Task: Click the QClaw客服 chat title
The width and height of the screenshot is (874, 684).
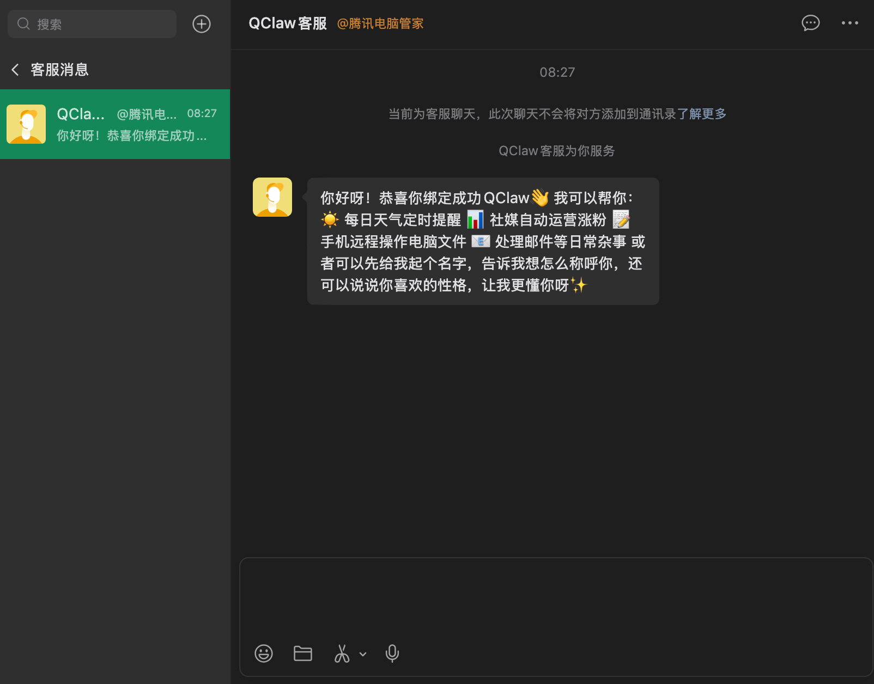Action: (288, 23)
